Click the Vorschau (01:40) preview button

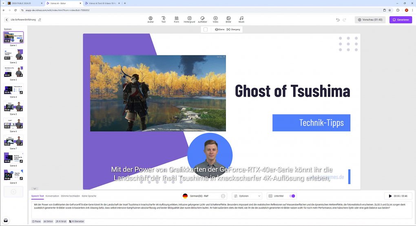(x=370, y=20)
